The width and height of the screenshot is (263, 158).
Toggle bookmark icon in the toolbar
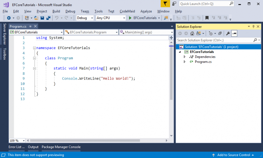(x=207, y=18)
